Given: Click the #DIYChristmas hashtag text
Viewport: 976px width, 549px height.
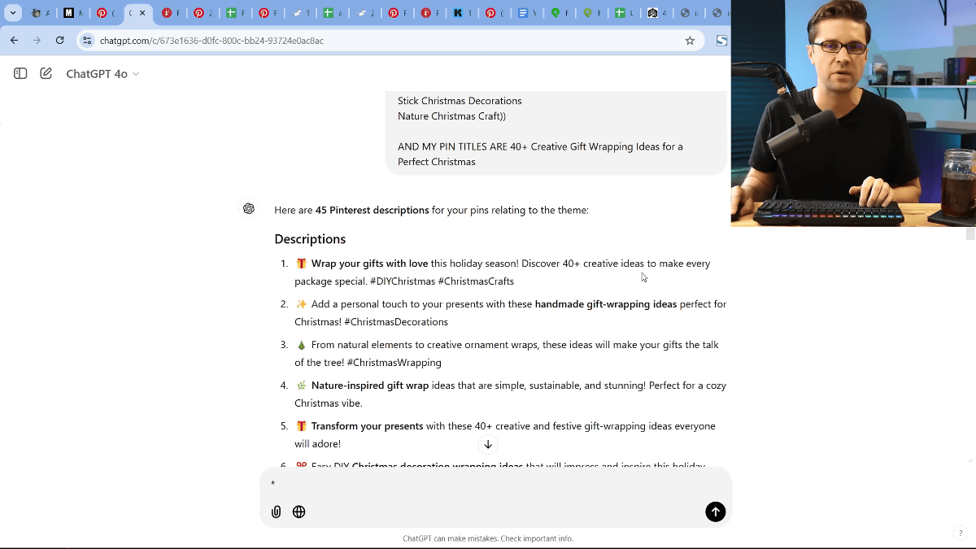Looking at the screenshot, I should [403, 281].
